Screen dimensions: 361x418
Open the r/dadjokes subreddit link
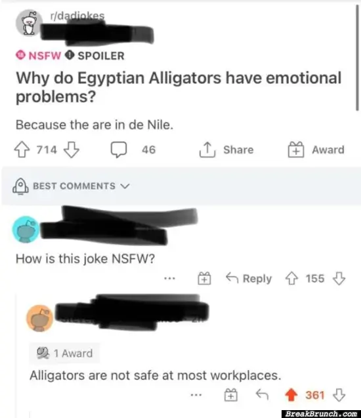click(x=77, y=16)
